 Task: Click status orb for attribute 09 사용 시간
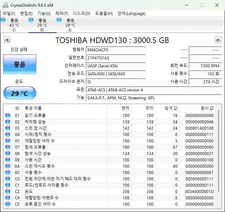pyautogui.click(x=8, y=160)
